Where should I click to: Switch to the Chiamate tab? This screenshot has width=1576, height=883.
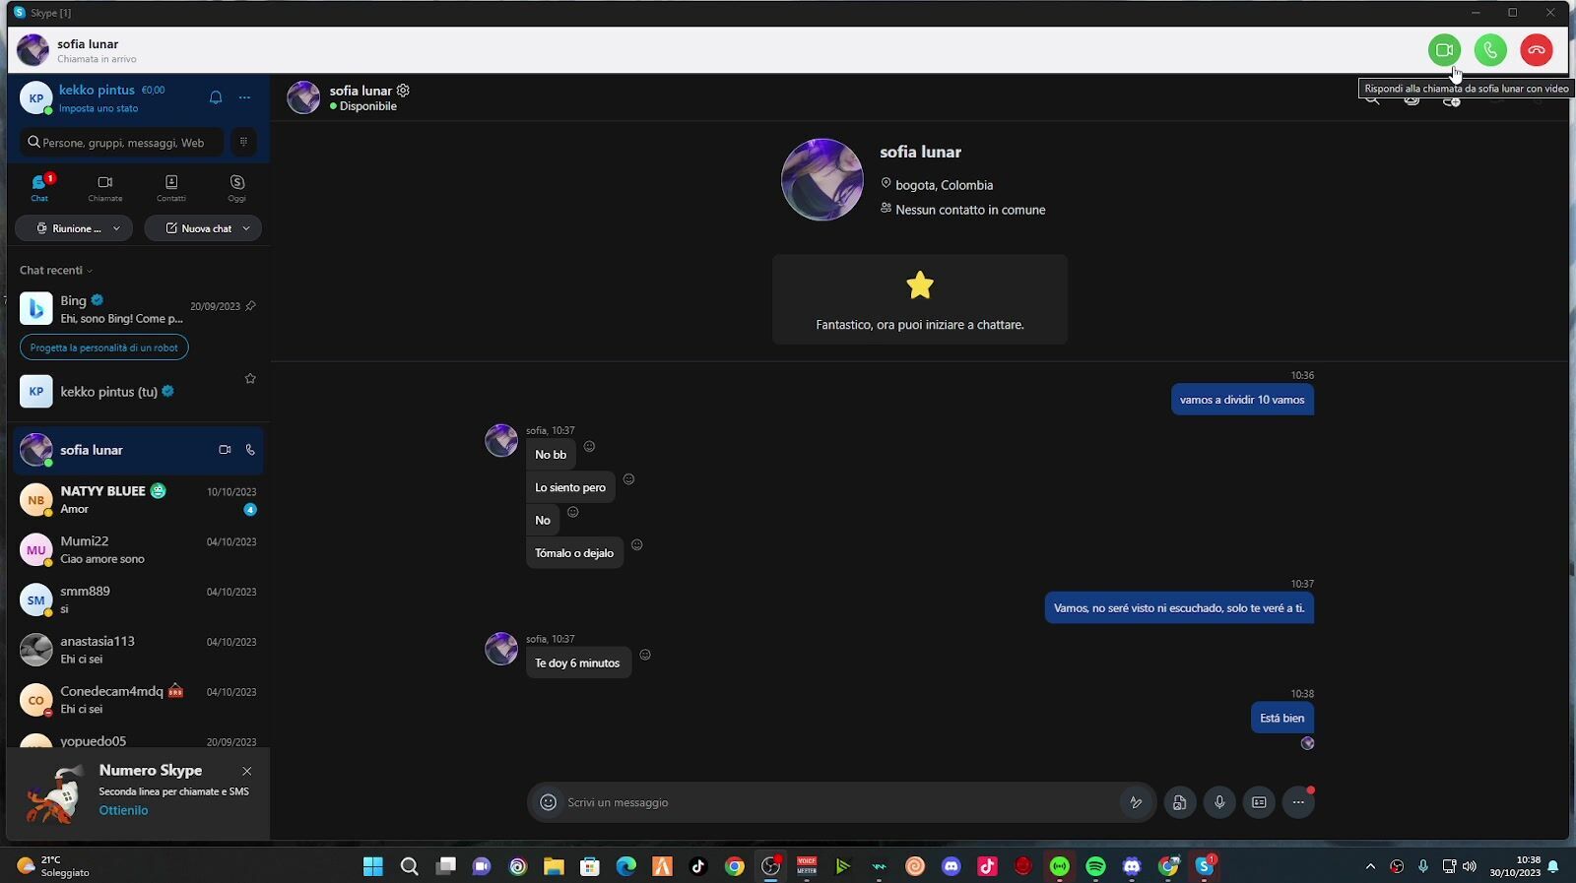[105, 187]
